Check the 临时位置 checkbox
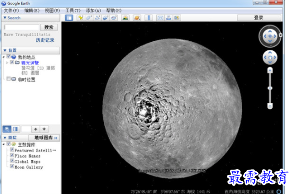This screenshot has width=293, height=194. coord(8,78)
